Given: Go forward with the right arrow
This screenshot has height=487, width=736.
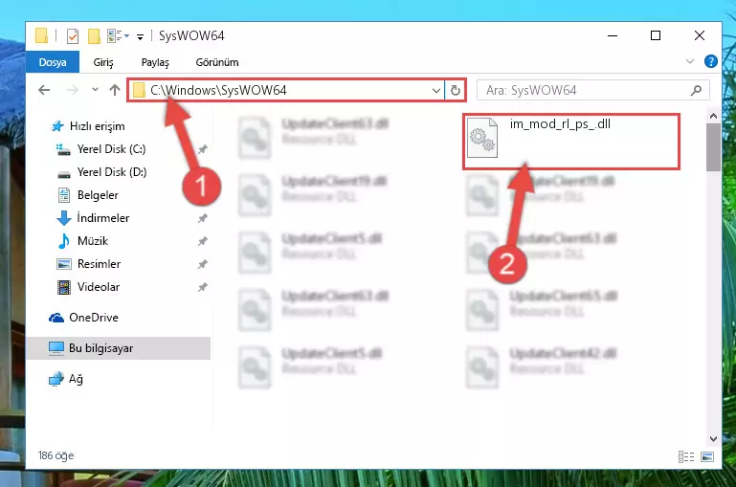Looking at the screenshot, I should (73, 90).
